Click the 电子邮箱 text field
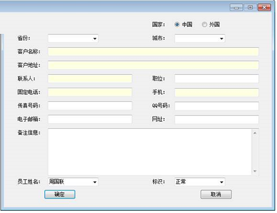 (90, 119)
